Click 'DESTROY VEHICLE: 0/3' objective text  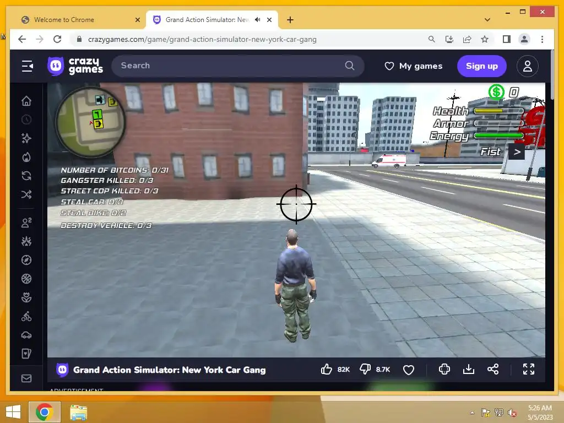(106, 225)
